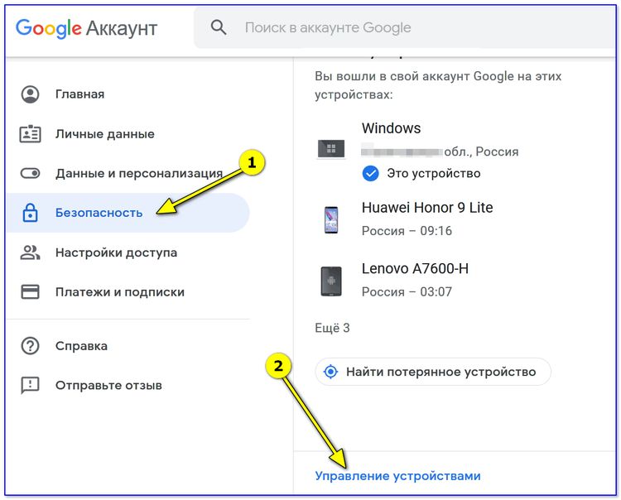The image size is (621, 500).
Task: Click the Справка question mark icon
Action: coord(30,345)
